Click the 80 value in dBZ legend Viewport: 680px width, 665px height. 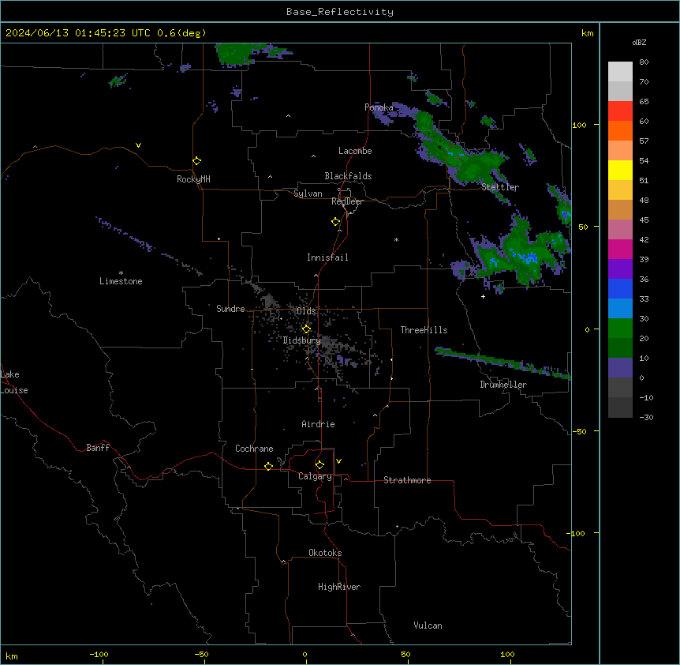(644, 62)
